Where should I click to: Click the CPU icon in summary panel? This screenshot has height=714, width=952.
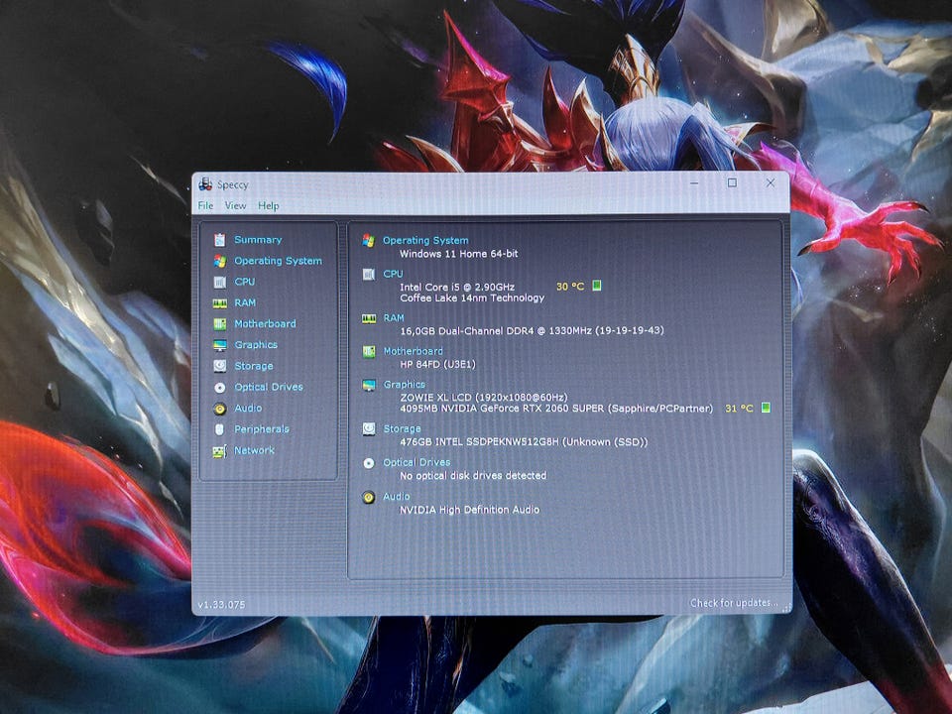(x=368, y=275)
